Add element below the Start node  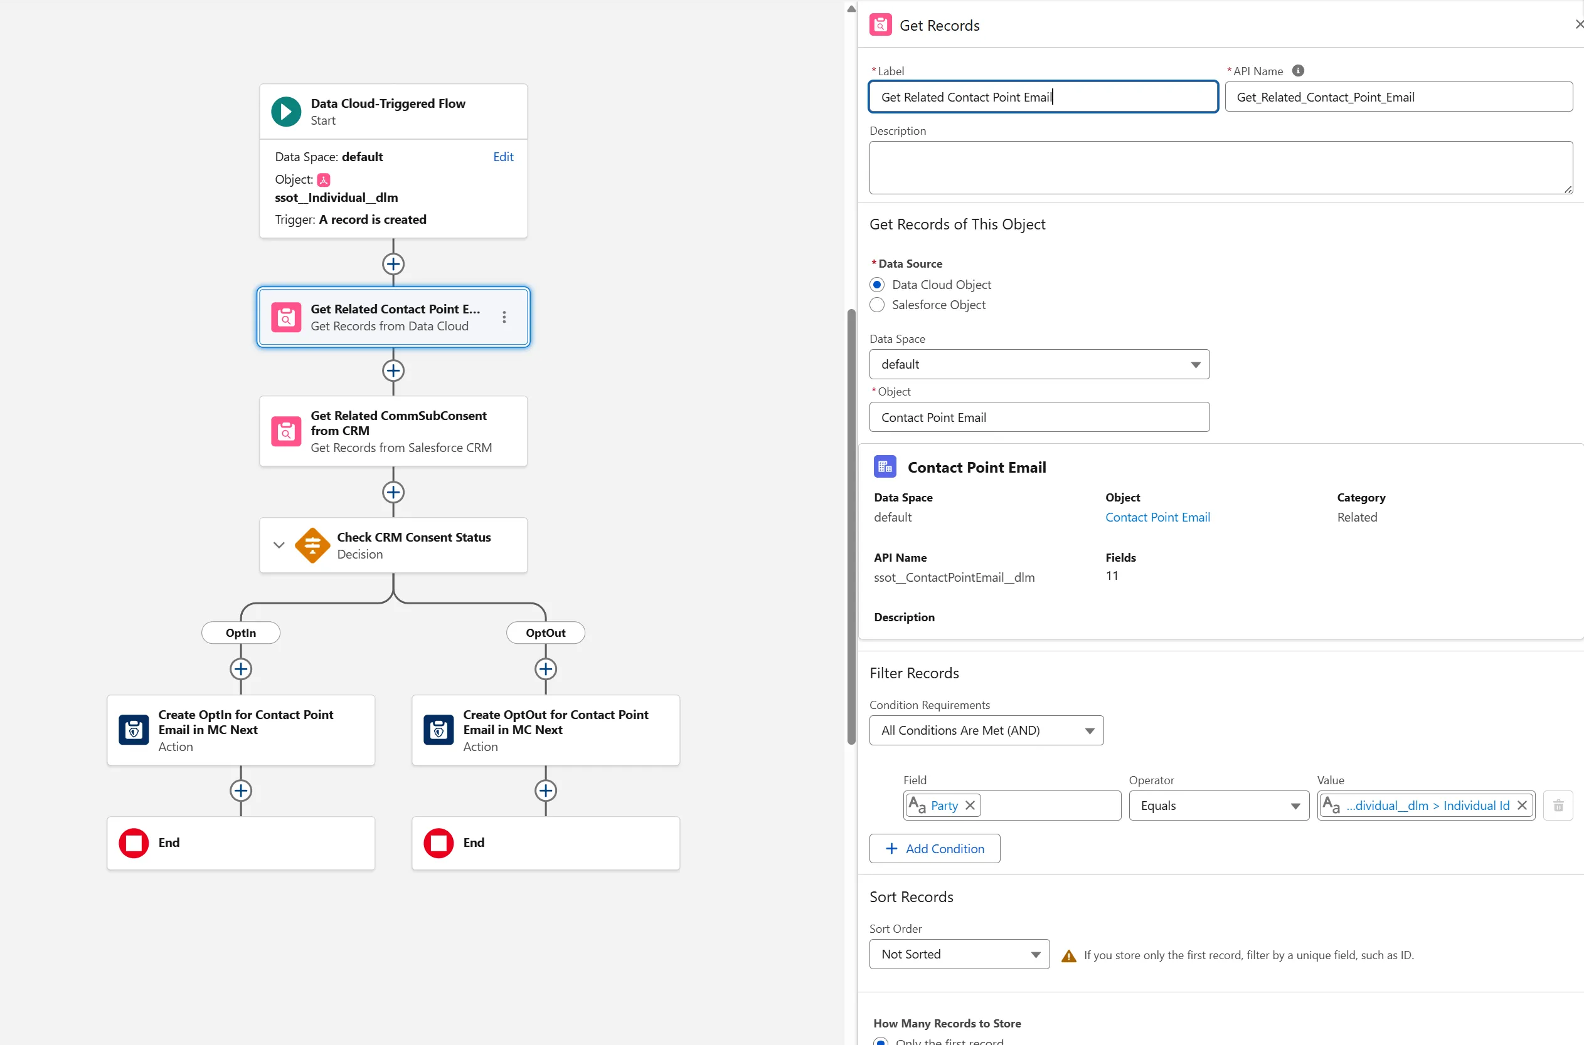393,264
